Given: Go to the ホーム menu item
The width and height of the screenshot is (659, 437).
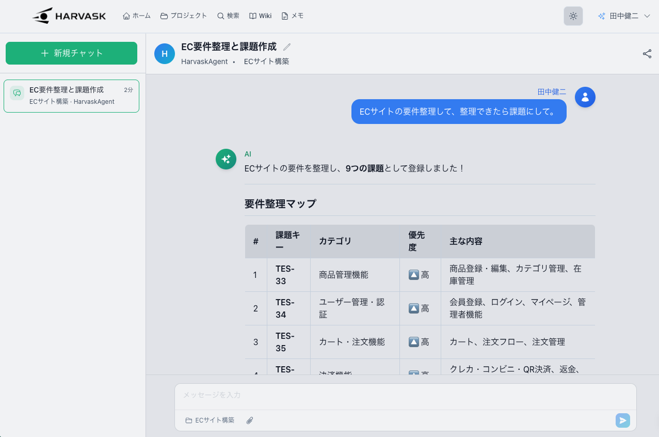Looking at the screenshot, I should (x=137, y=16).
